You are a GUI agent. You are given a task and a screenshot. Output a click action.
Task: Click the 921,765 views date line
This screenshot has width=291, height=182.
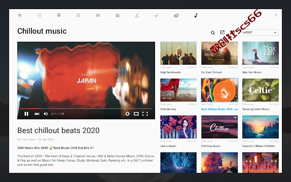tap(35, 139)
